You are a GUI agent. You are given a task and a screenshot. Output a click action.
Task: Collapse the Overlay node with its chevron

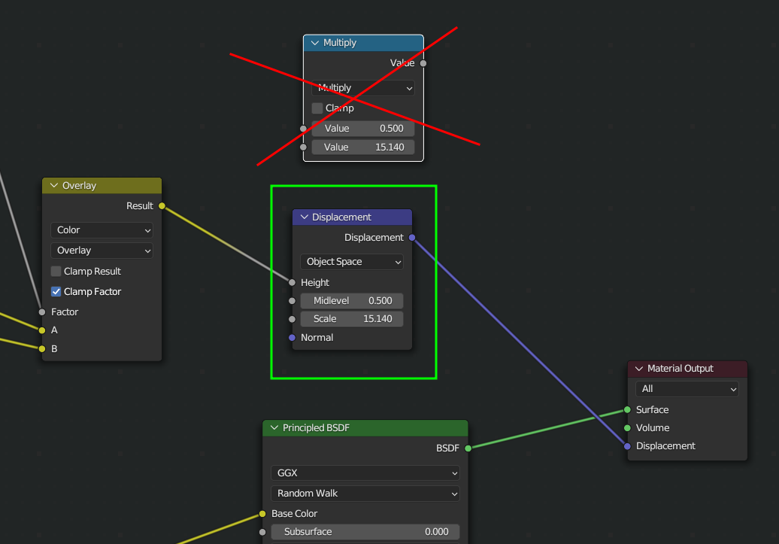(x=54, y=186)
